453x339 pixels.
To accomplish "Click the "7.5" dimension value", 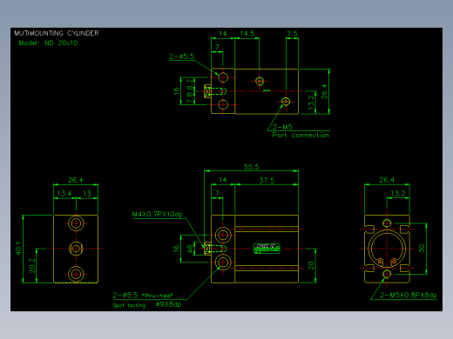I will click(x=292, y=34).
